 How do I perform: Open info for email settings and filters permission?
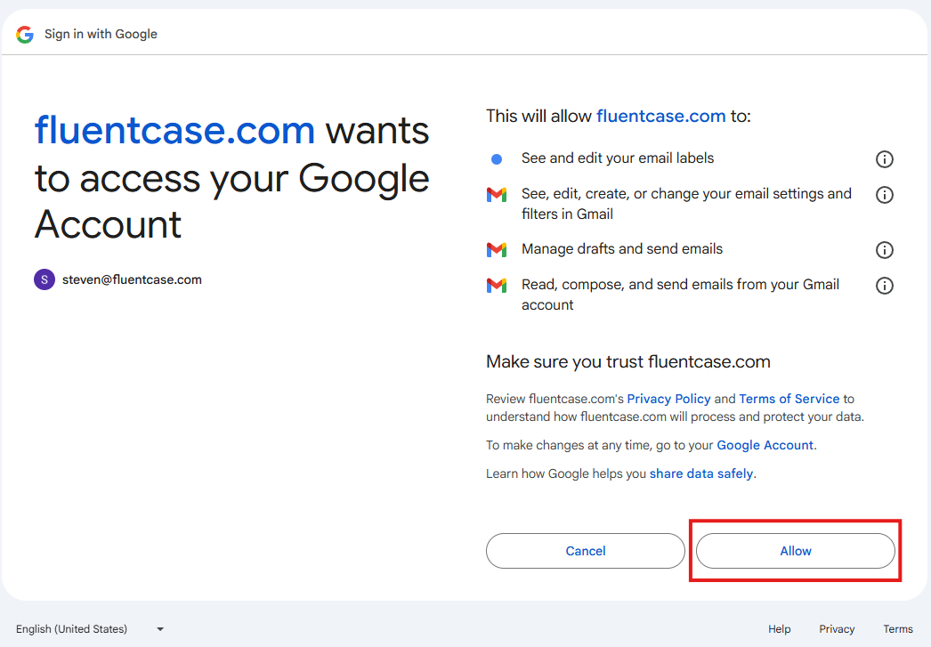(884, 195)
